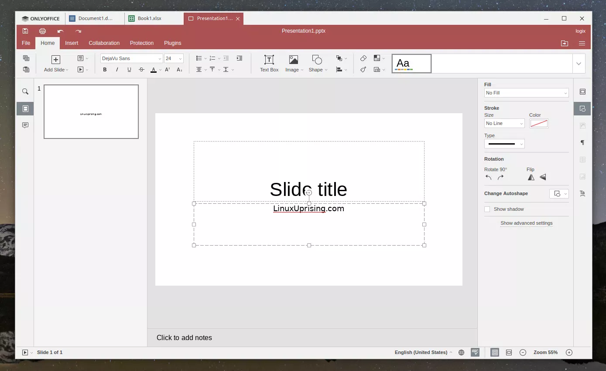Insert an Image
Image resolution: width=606 pixels, height=371 pixels.
pos(294,64)
